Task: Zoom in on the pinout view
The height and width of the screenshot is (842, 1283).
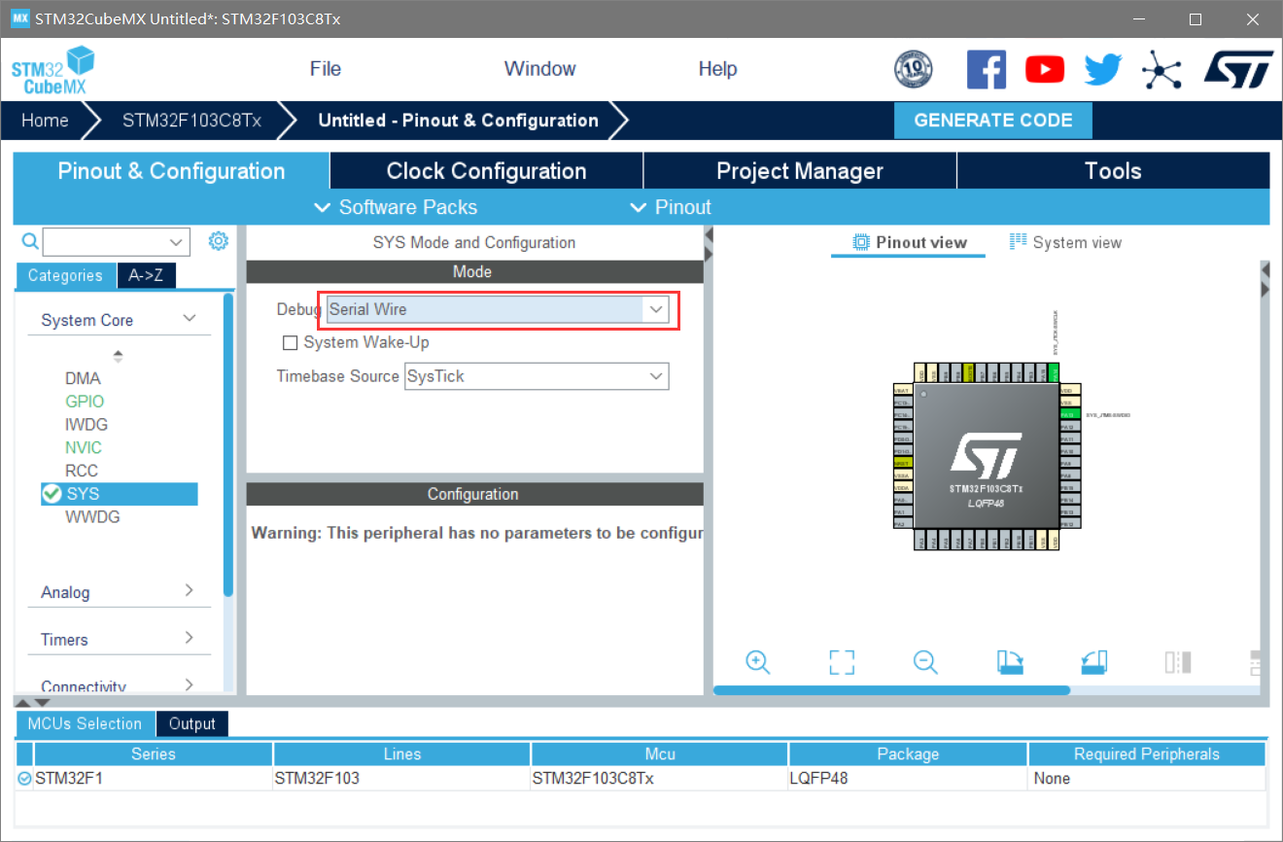Action: pos(758,662)
